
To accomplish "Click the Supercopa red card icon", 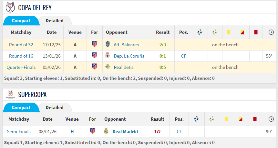I will click(x=255, y=119).
